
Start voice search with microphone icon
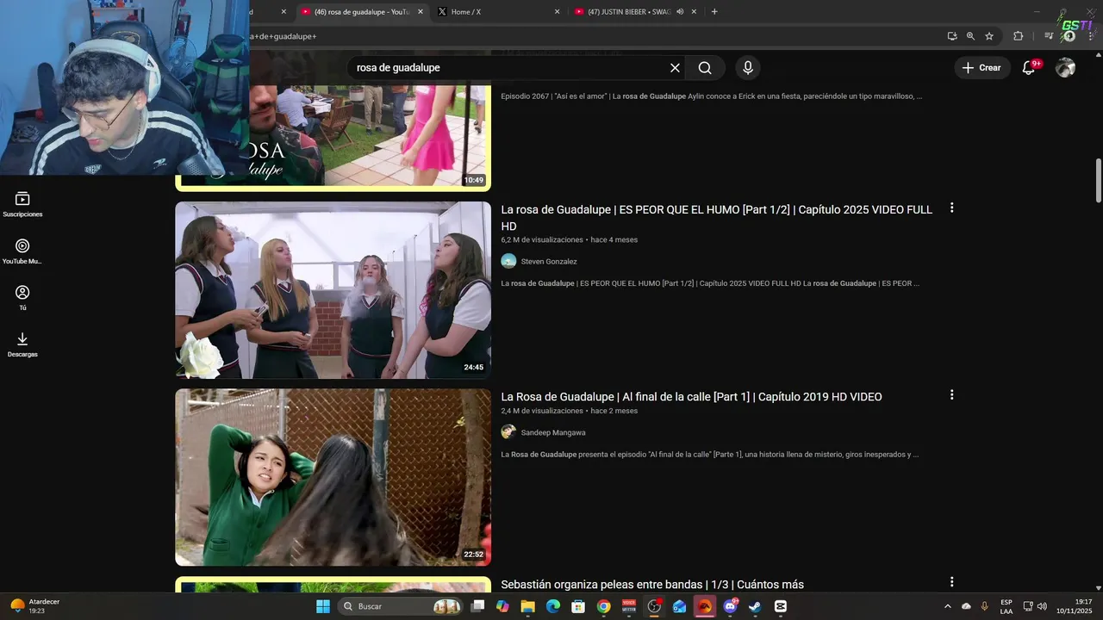click(x=747, y=68)
